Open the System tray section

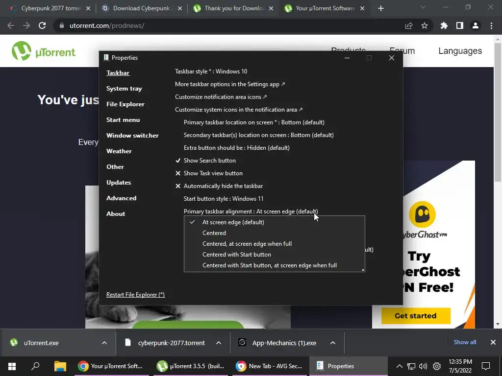click(x=124, y=89)
